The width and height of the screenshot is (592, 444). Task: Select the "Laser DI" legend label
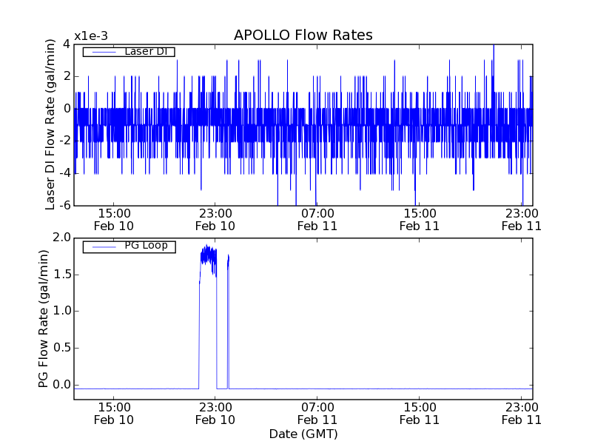coord(145,51)
